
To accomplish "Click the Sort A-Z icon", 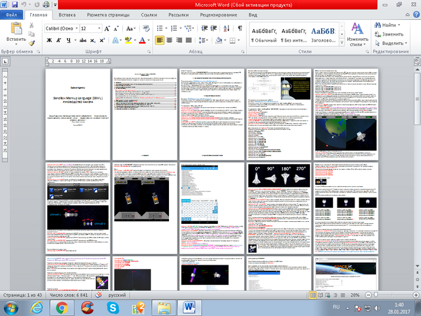I will 226,28.
